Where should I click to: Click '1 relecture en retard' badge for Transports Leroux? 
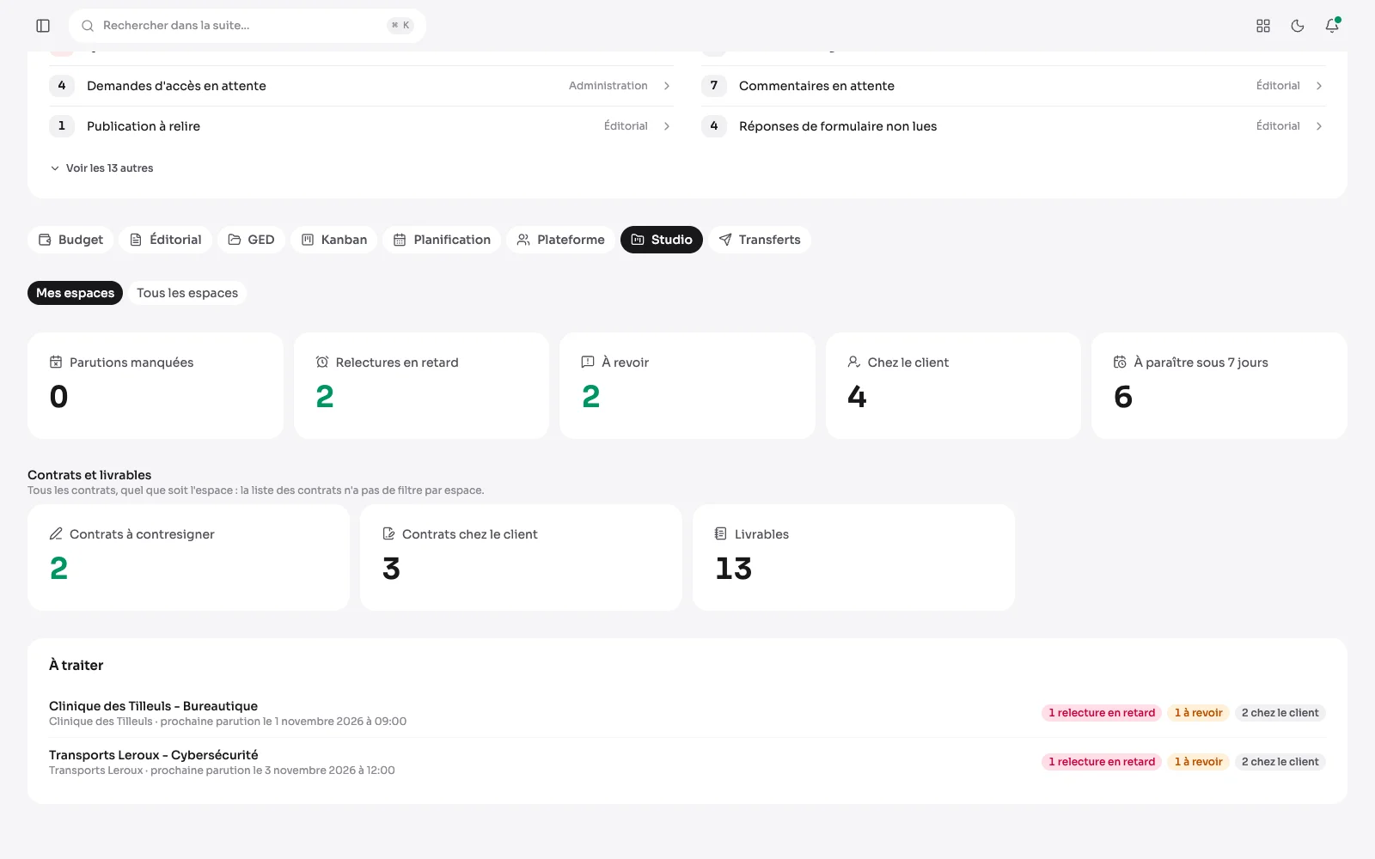[x=1102, y=762]
